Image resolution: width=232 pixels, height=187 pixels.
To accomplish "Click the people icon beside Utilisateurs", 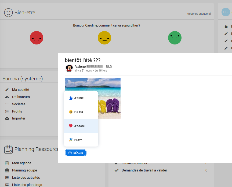I will click(x=7, y=97).
